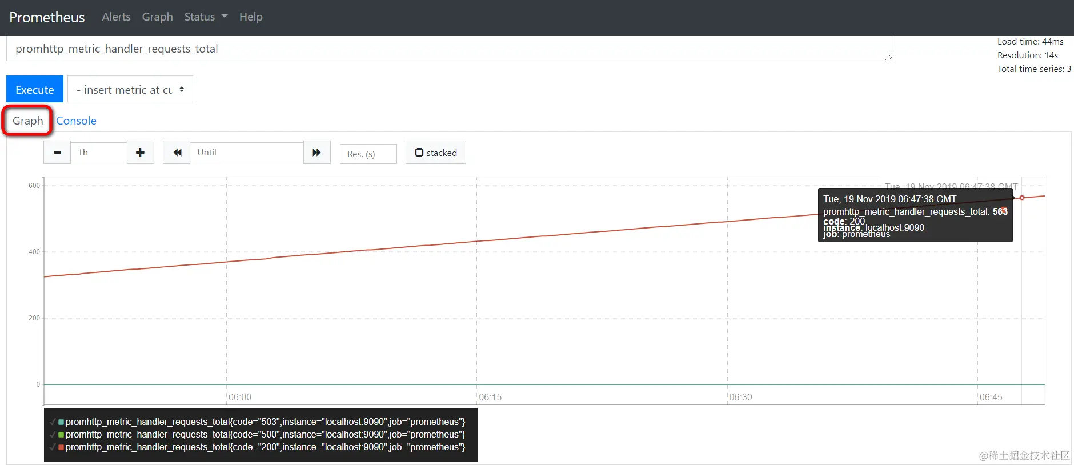Screen dimensions: 1074x465
Task: Click the code="500" series legend label
Action: 266,435
